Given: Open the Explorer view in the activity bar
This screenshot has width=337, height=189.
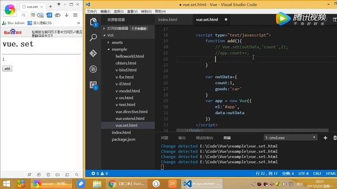Looking at the screenshot, I should pos(93,22).
